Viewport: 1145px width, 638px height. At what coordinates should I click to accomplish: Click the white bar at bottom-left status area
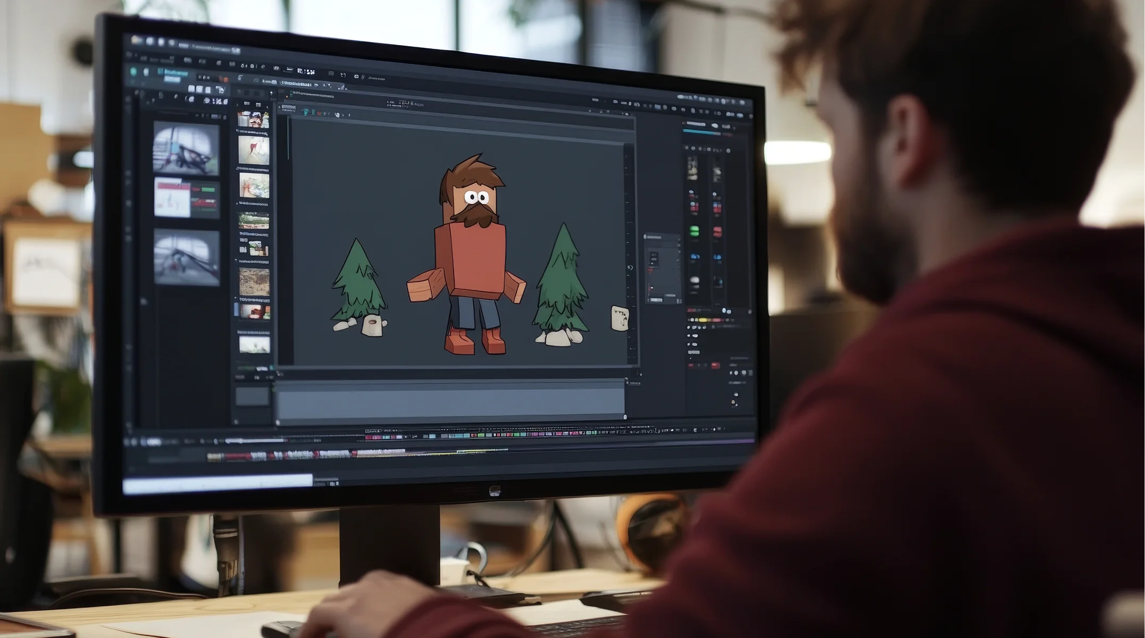217,482
